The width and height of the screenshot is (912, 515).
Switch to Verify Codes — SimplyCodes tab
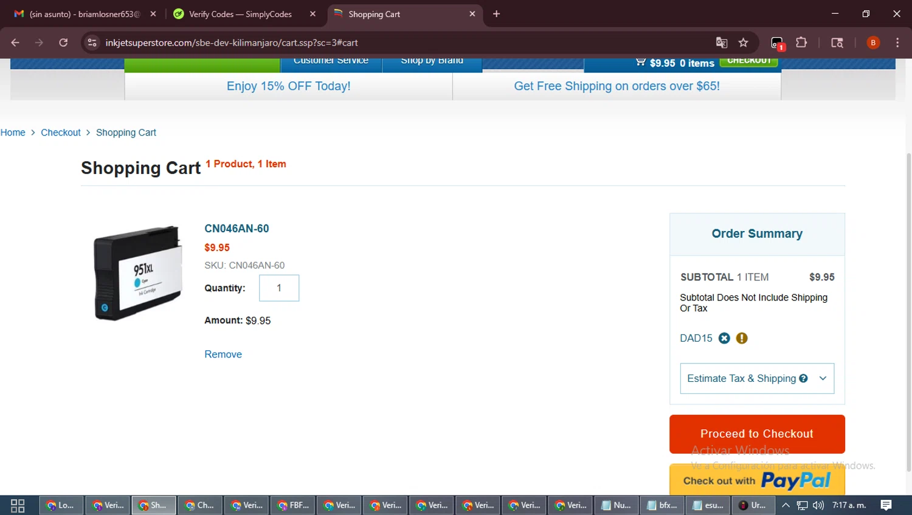(240, 14)
